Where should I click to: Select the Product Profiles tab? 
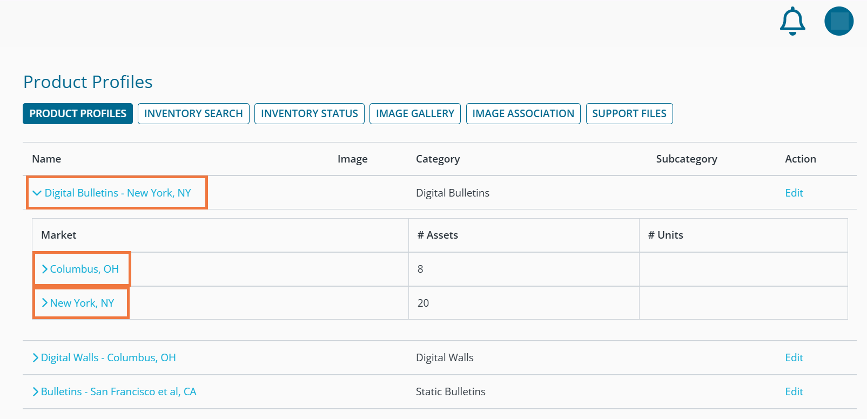(78, 113)
